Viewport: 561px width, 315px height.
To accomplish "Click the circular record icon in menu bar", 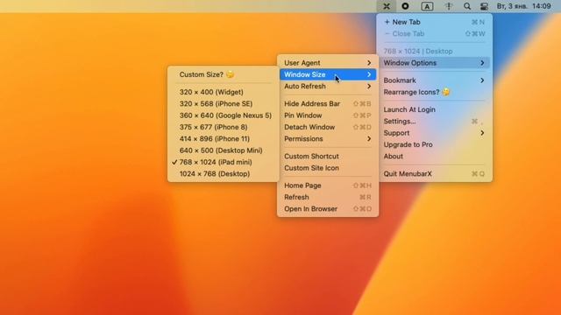I will pos(405,6).
